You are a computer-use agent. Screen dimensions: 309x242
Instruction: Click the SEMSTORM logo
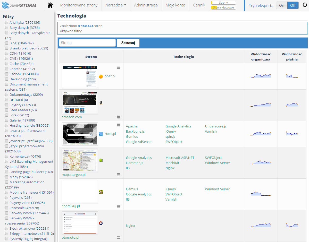point(19,5)
